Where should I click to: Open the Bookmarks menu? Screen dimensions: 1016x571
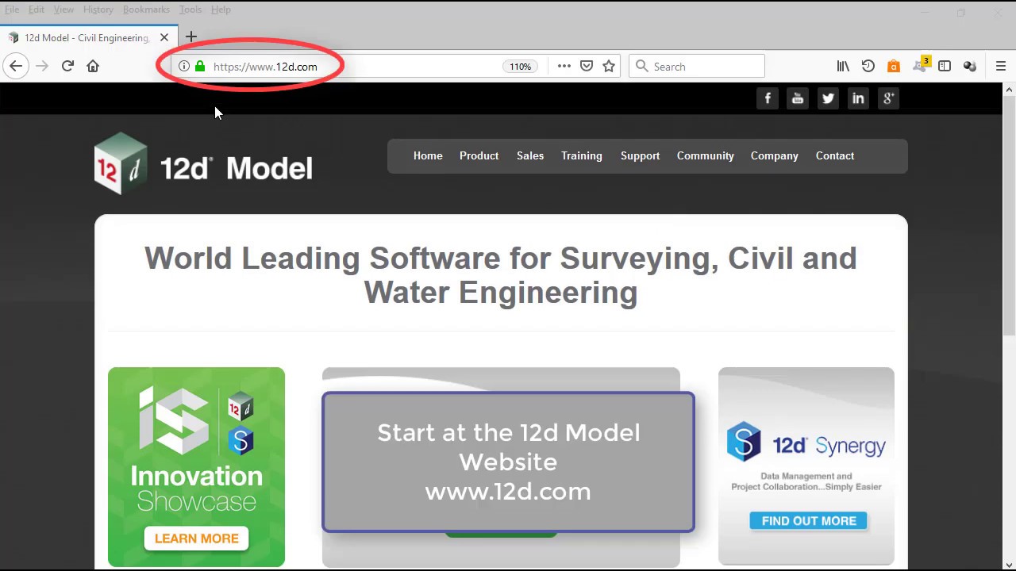146,10
